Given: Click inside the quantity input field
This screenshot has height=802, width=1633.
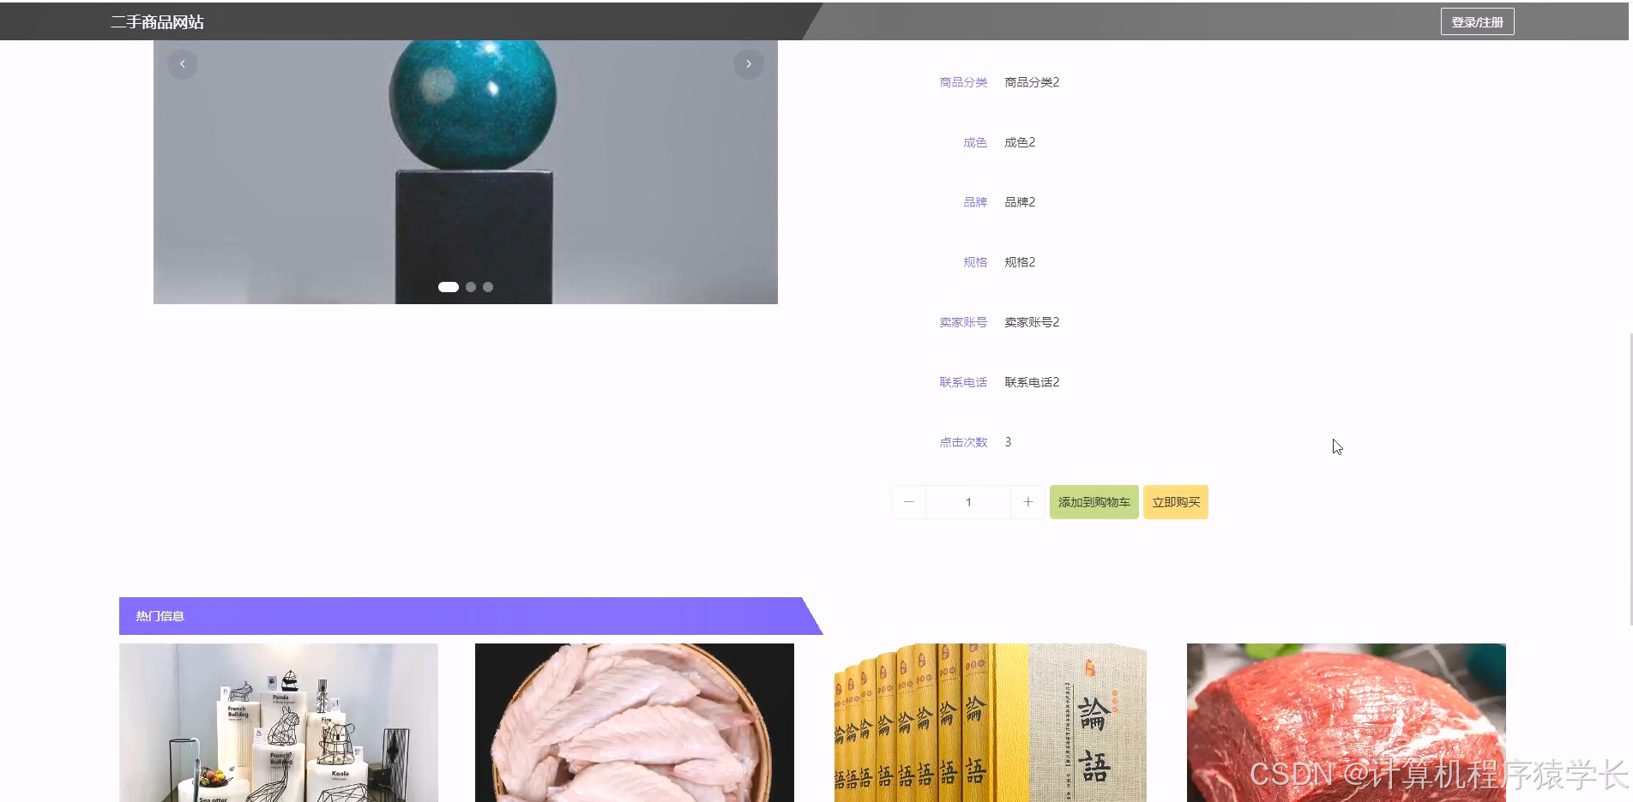Looking at the screenshot, I should pyautogui.click(x=967, y=502).
